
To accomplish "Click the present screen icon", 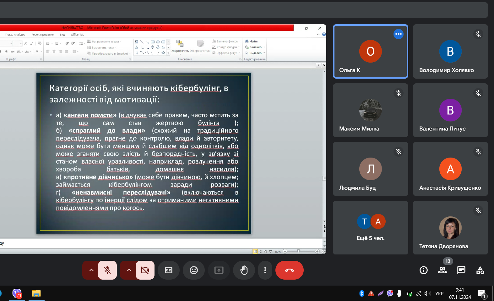I will click(219, 270).
